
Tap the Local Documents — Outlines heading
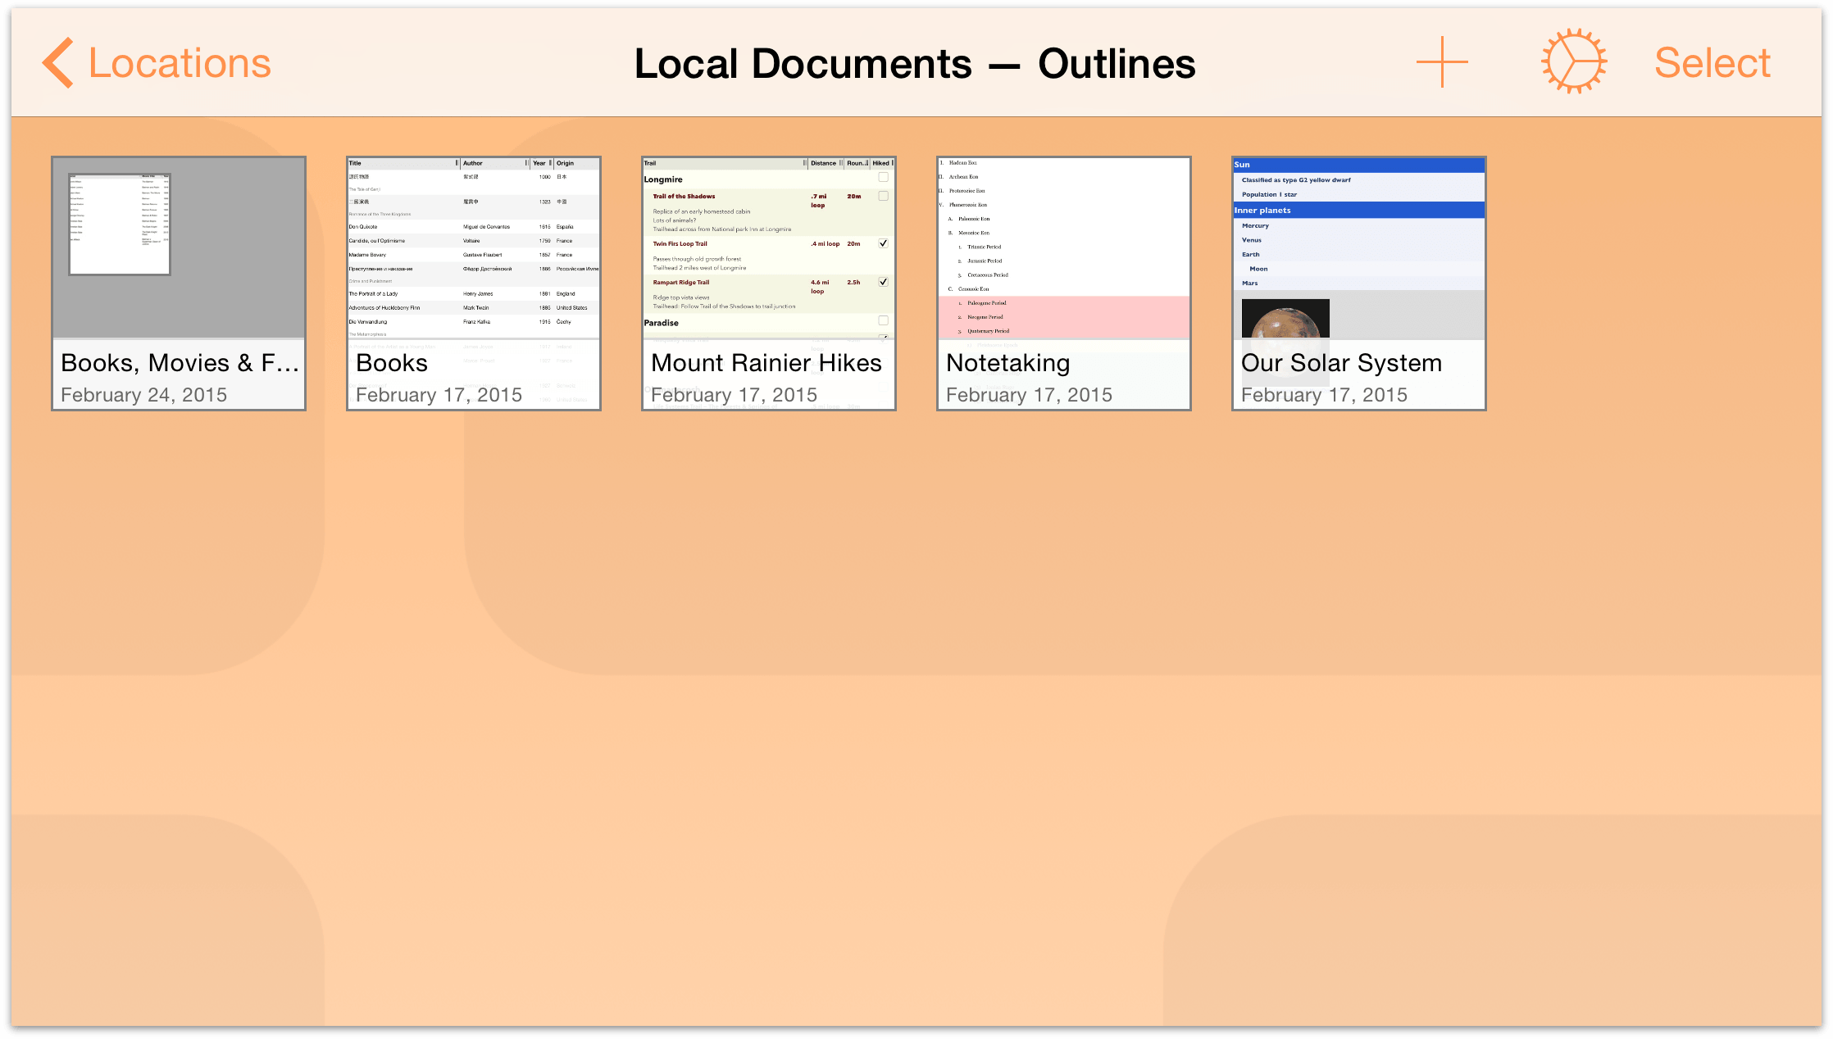pos(915,64)
